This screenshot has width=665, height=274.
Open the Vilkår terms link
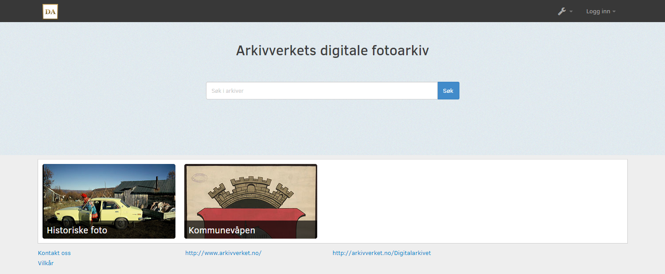(x=46, y=263)
